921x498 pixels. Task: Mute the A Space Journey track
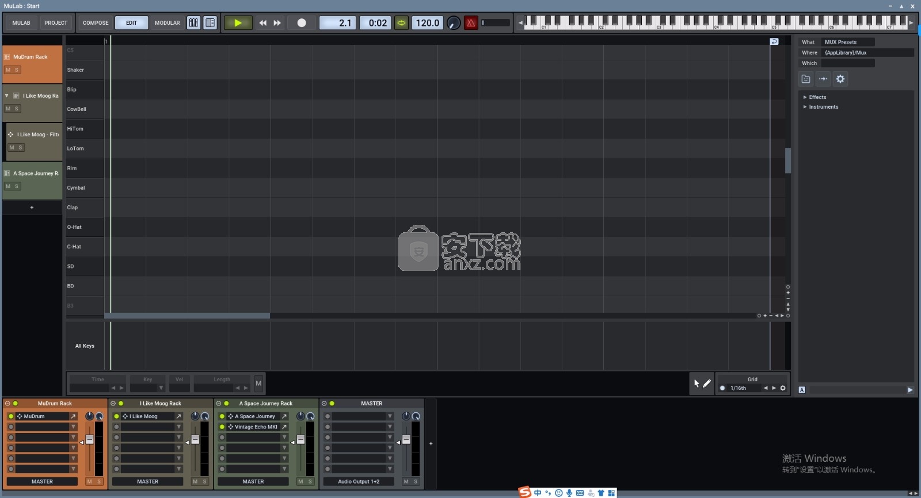point(8,186)
